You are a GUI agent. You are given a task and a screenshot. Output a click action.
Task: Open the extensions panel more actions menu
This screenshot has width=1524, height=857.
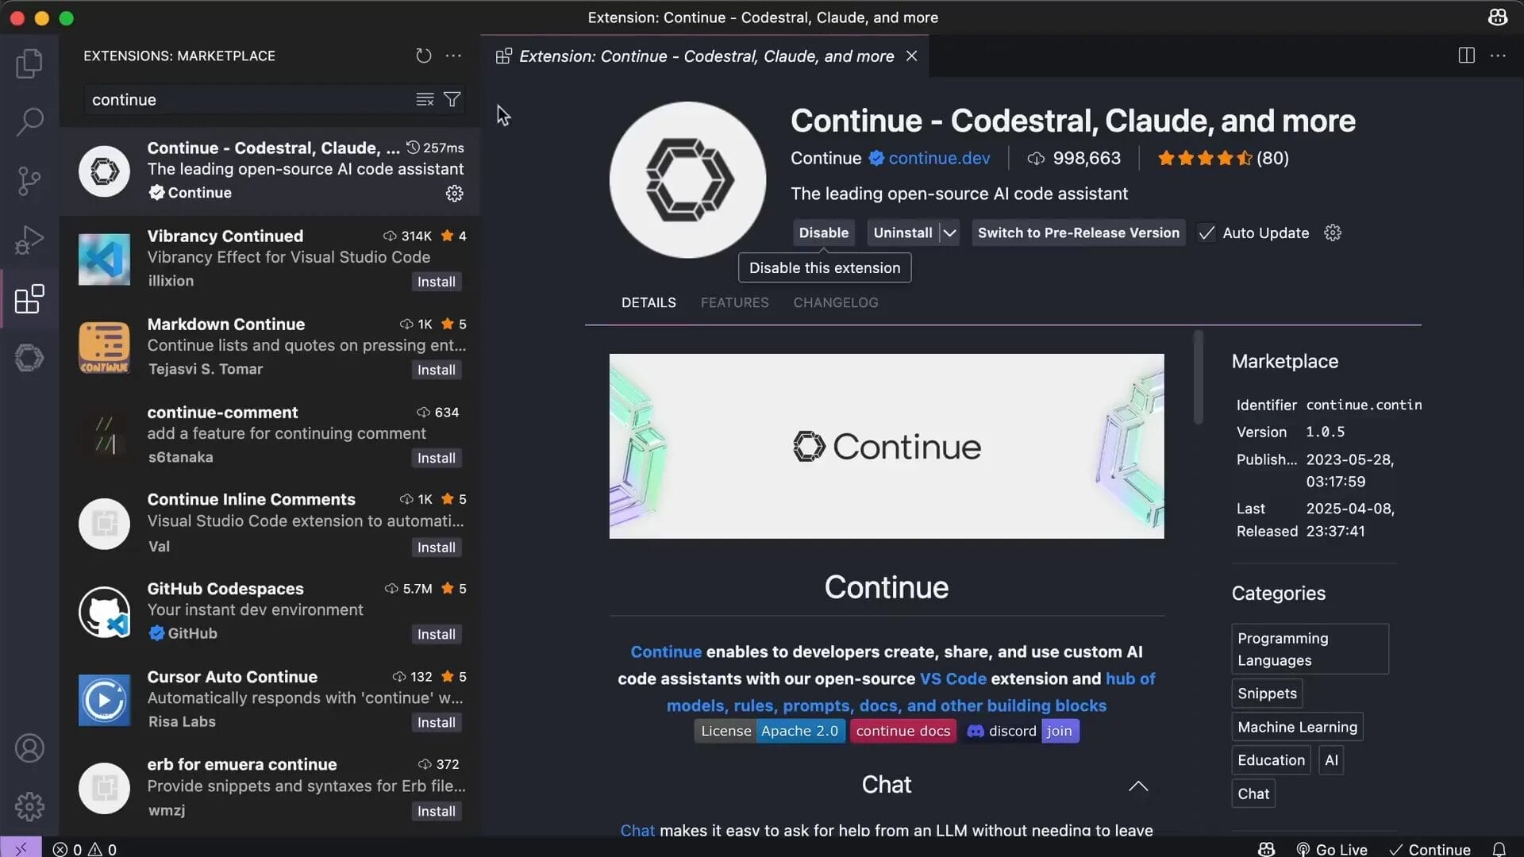[453, 56]
